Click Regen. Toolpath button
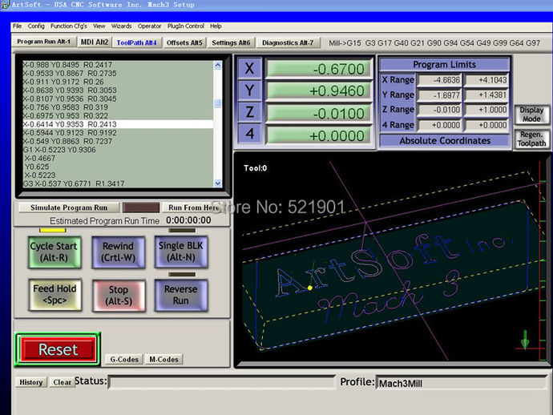 pyautogui.click(x=531, y=139)
